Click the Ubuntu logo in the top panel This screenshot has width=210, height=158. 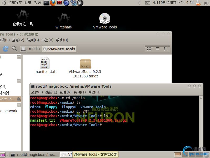point(4,3)
